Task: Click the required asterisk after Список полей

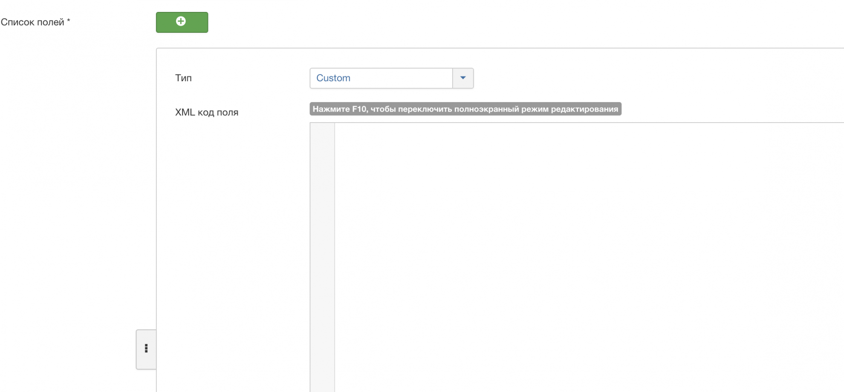Action: click(69, 21)
